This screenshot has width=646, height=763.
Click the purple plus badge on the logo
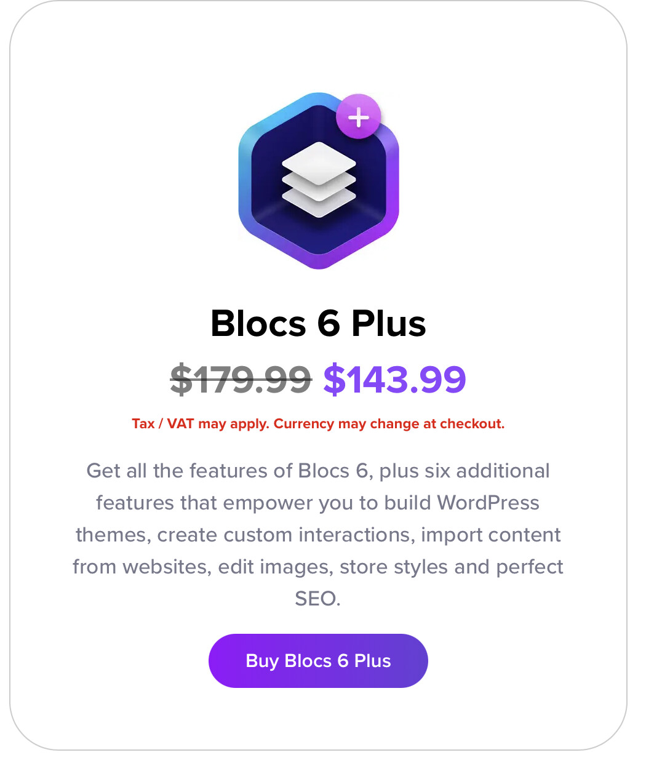[x=359, y=117]
